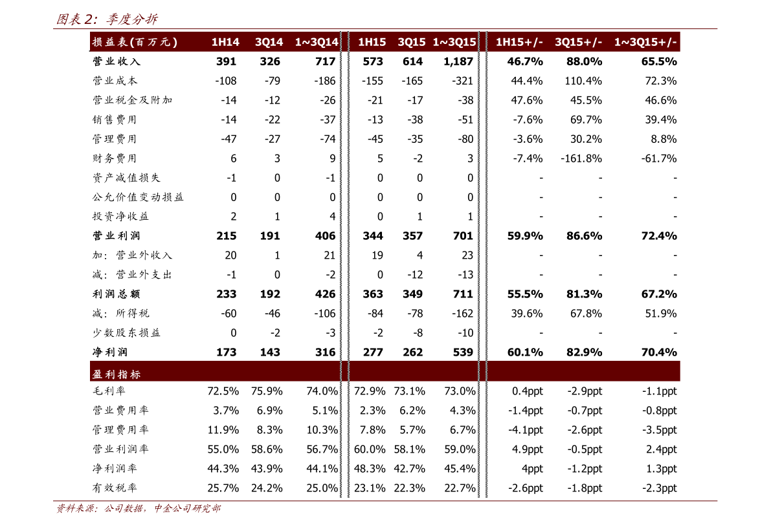Select the 盈利指标 section row label
771x527 pixels.
point(117,374)
